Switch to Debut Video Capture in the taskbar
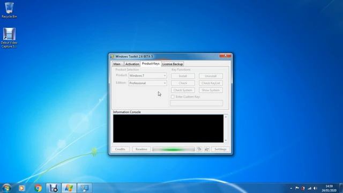Screen dimensions: 343x193 pos(54,188)
